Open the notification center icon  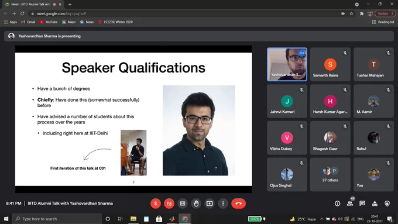(390, 219)
